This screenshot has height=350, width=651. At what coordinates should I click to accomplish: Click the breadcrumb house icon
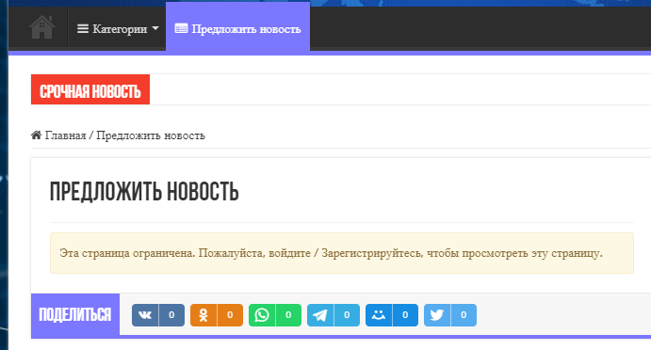pos(36,135)
